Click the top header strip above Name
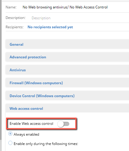129x151 pixels. [x=65, y=1]
